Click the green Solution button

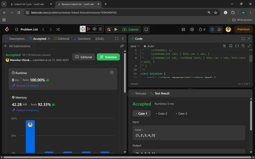pos(108,57)
